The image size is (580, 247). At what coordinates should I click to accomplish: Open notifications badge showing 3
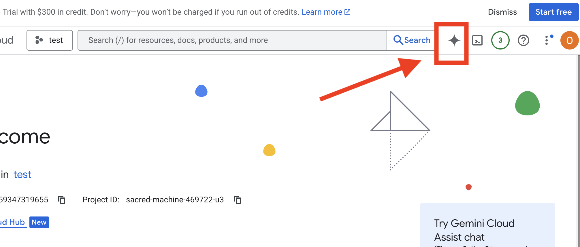pyautogui.click(x=500, y=40)
